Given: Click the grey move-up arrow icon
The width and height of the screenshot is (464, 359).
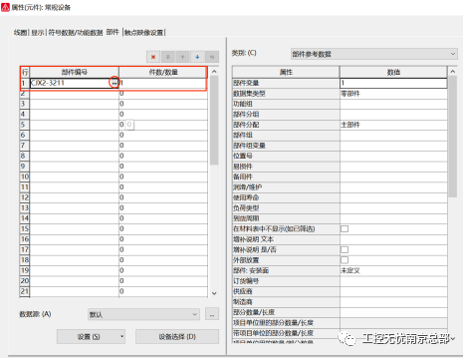Looking at the screenshot, I should 182,57.
